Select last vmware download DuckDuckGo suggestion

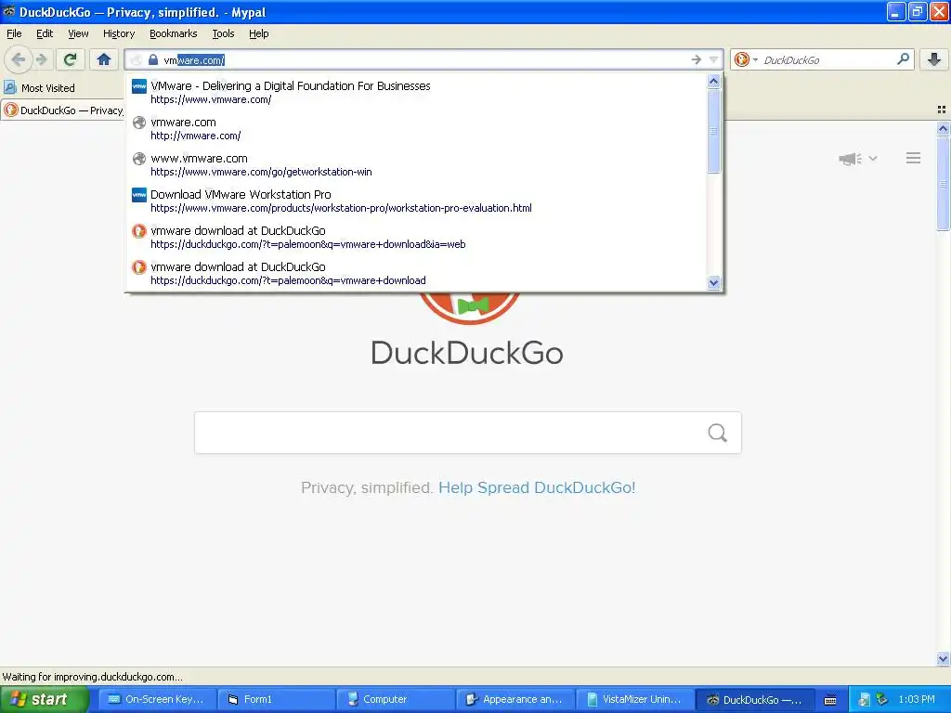click(x=416, y=274)
